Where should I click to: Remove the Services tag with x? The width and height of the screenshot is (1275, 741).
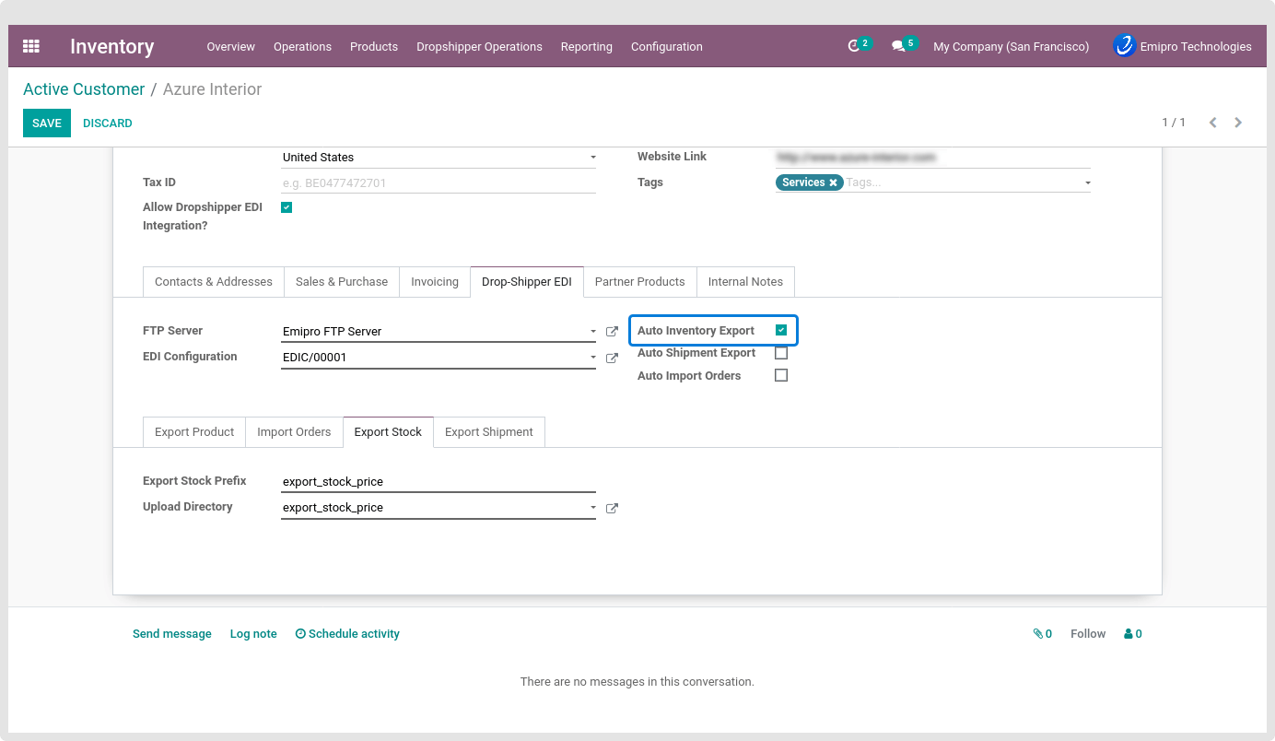coord(833,182)
